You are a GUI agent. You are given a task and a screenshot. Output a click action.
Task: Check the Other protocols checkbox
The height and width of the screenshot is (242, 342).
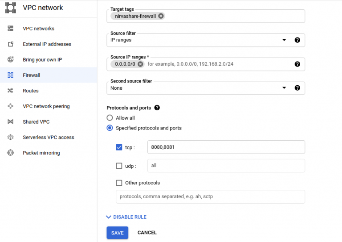tap(119, 183)
